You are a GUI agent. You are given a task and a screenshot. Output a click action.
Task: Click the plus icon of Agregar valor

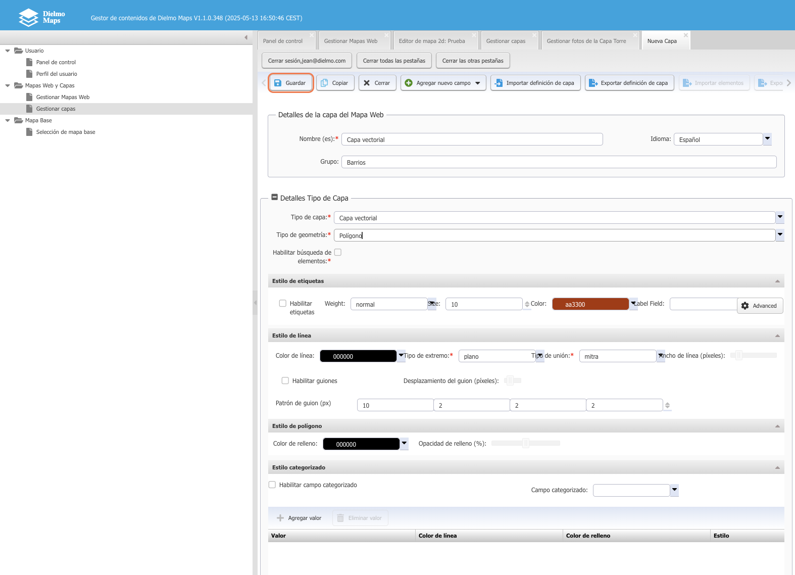pos(280,518)
